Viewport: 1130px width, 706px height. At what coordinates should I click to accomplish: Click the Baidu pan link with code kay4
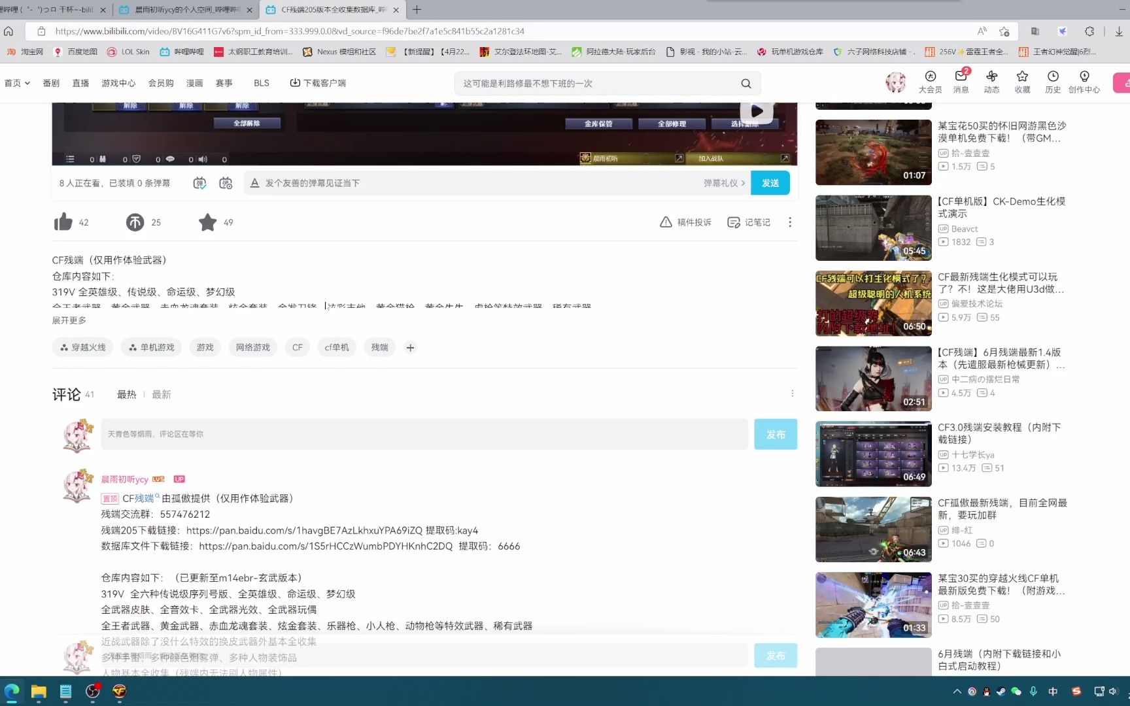304,530
